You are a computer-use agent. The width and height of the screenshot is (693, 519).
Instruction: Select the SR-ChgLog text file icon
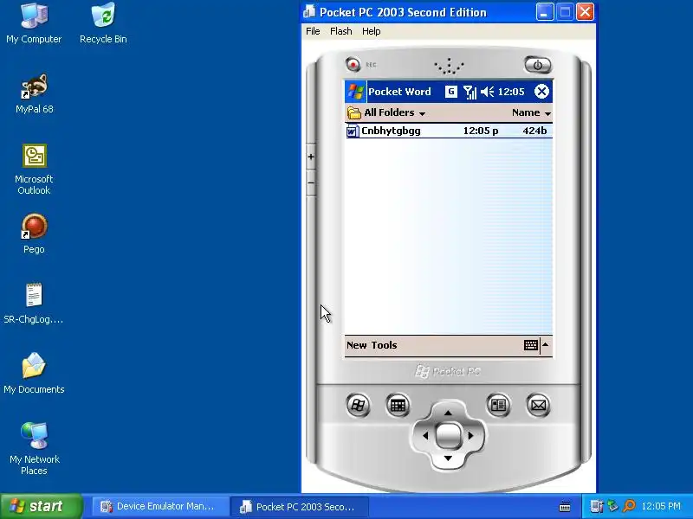pos(34,304)
